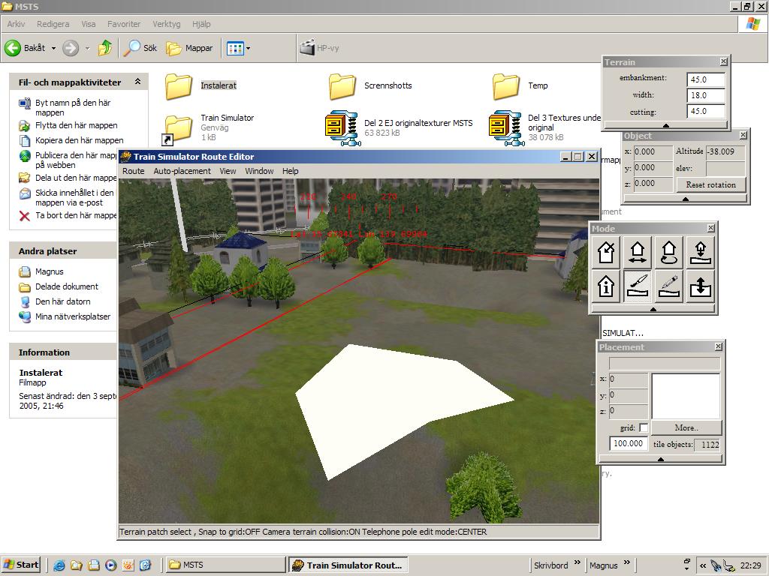Select the object select mode icon

(x=606, y=252)
